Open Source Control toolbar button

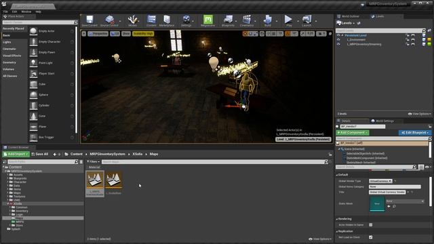109,21
